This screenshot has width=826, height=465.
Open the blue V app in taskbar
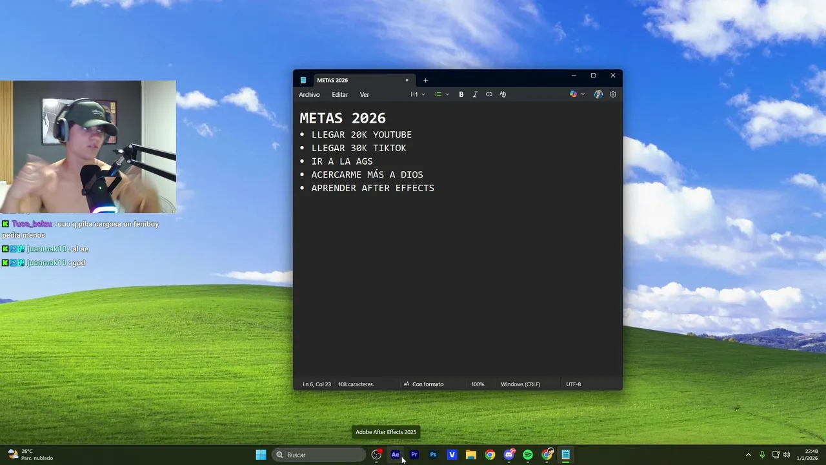point(452,455)
